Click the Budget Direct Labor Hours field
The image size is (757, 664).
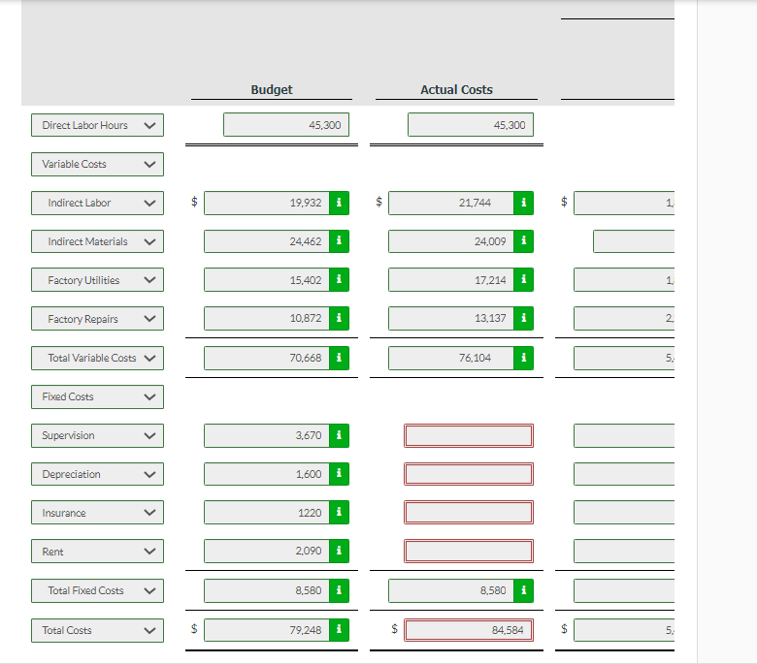(285, 125)
